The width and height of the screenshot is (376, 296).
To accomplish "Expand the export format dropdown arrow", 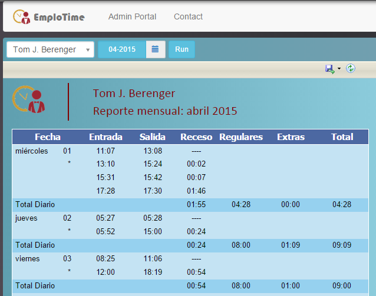I will pos(339,69).
